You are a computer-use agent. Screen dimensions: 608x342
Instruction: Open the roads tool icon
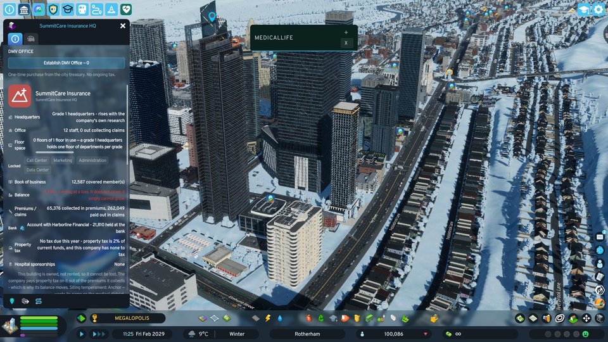255,319
